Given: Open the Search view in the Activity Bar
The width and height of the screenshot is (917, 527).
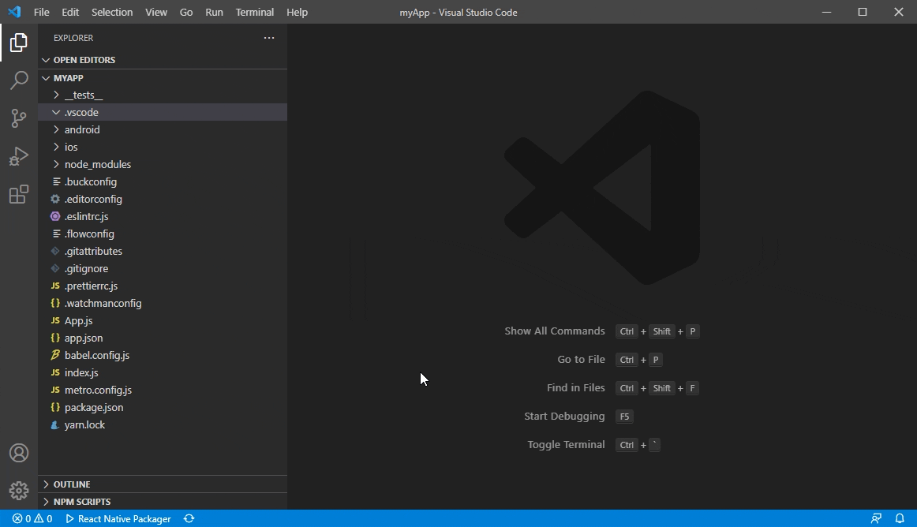Looking at the screenshot, I should pyautogui.click(x=19, y=80).
